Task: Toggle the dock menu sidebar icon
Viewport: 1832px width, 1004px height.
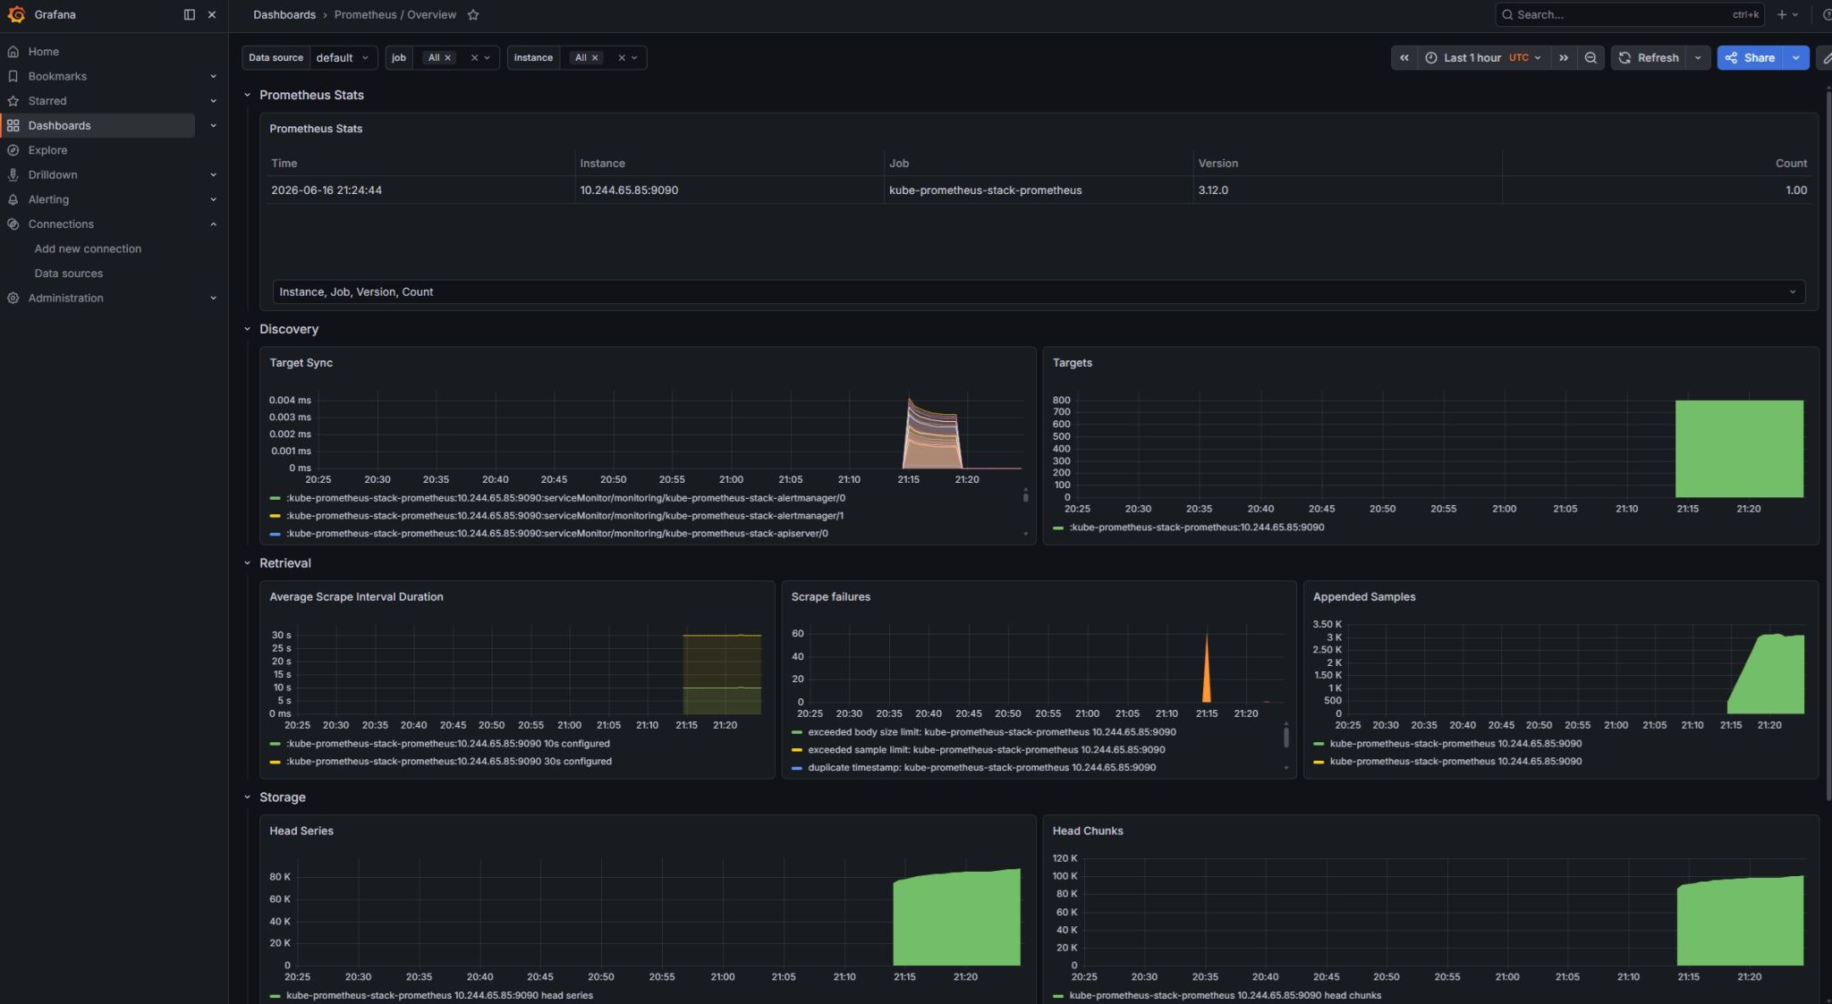Action: click(x=189, y=14)
